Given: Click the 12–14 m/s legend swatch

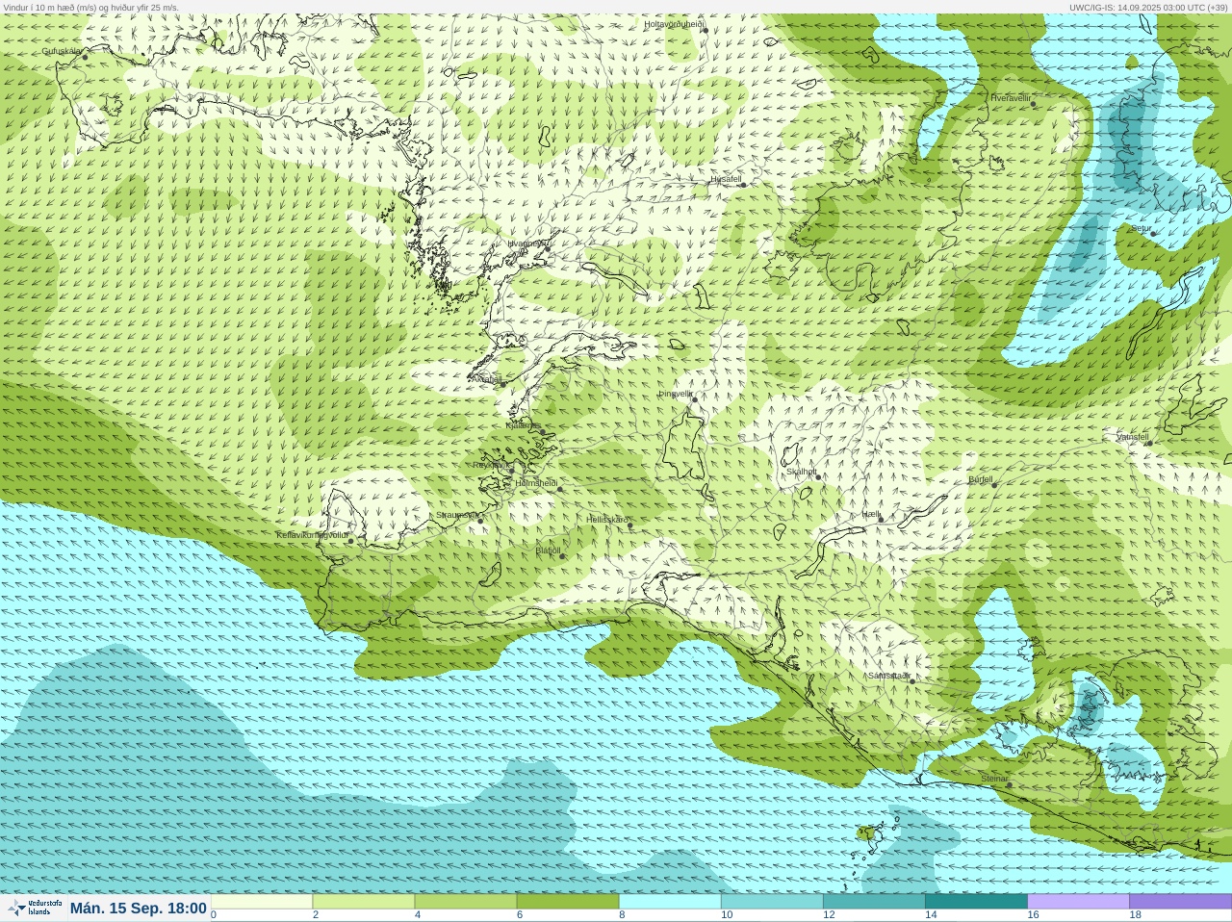Looking at the screenshot, I should [x=874, y=902].
